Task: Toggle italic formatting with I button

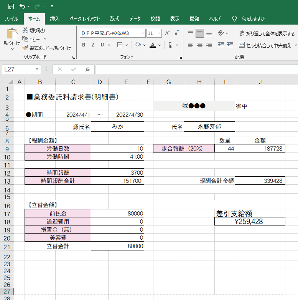Action: tap(93, 45)
